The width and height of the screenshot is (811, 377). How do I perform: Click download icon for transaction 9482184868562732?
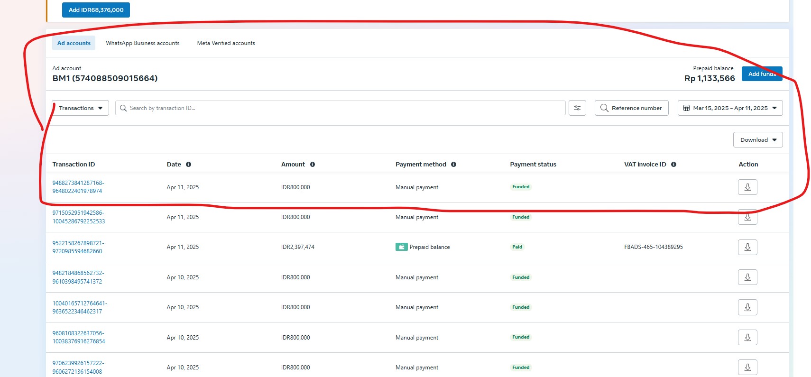coord(747,277)
